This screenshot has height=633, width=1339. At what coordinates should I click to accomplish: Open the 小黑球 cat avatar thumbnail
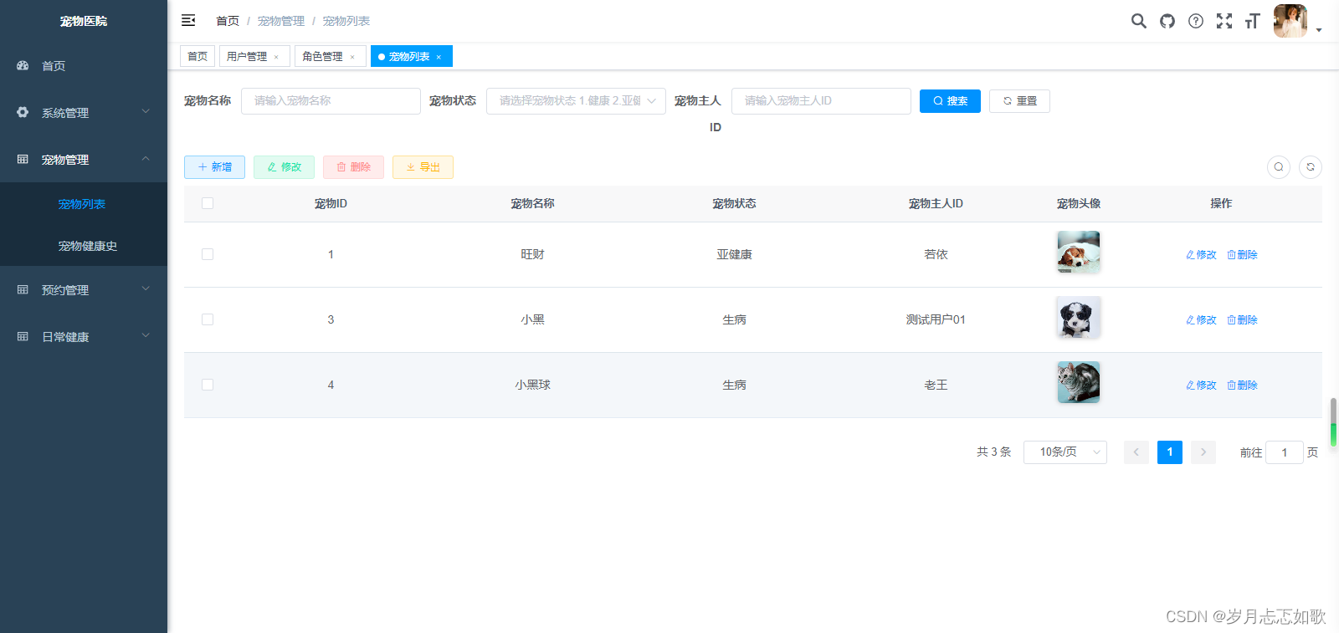[1079, 382]
